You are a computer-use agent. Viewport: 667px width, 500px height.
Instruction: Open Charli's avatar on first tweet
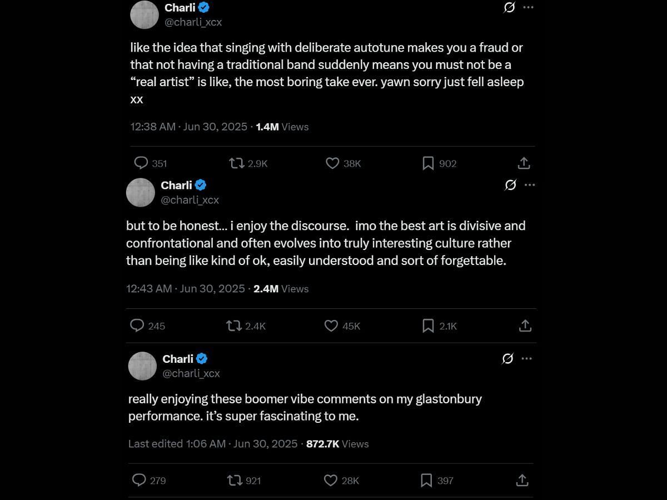coord(145,14)
